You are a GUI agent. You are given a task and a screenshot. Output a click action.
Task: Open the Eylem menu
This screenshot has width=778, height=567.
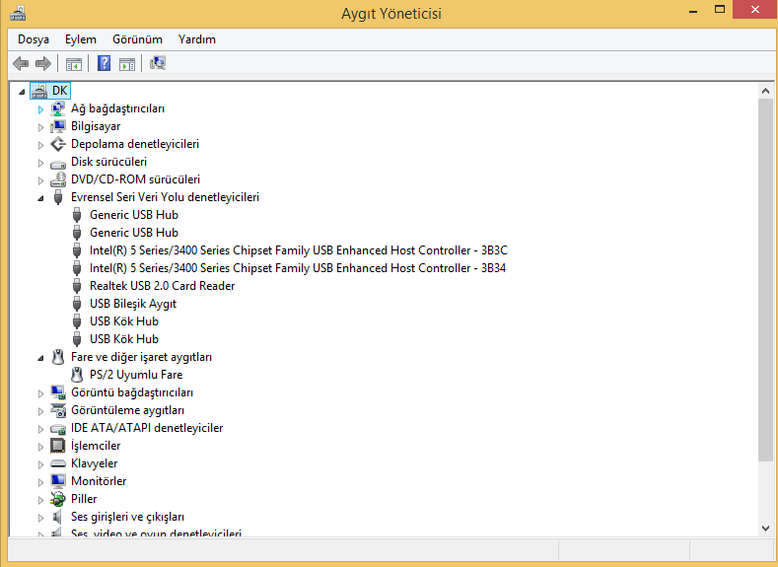click(x=81, y=39)
